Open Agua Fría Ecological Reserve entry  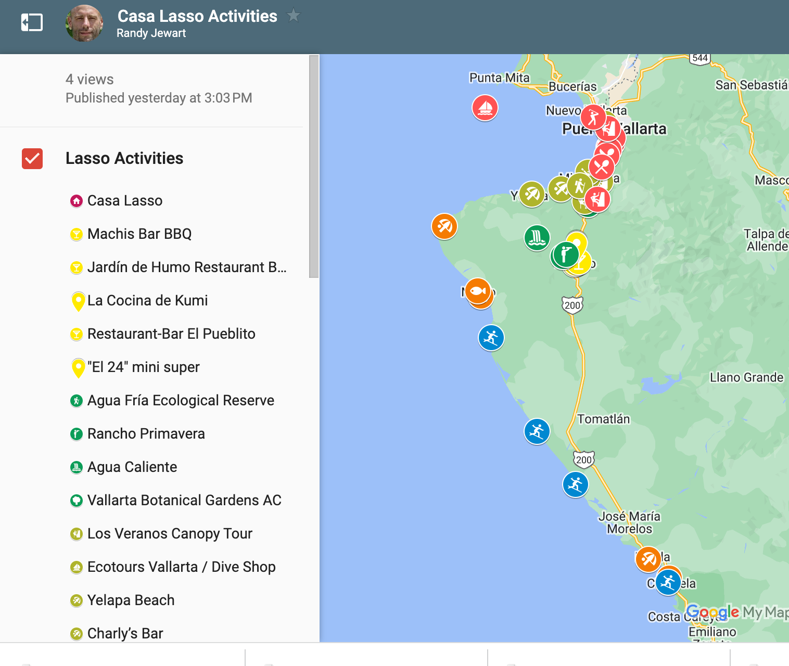[x=181, y=400]
